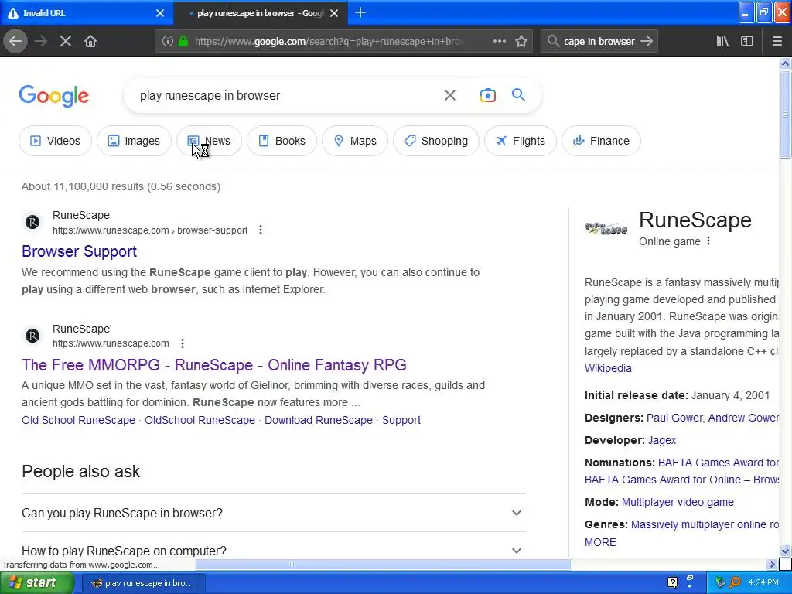Click MORE in the knowledge panel

[600, 542]
